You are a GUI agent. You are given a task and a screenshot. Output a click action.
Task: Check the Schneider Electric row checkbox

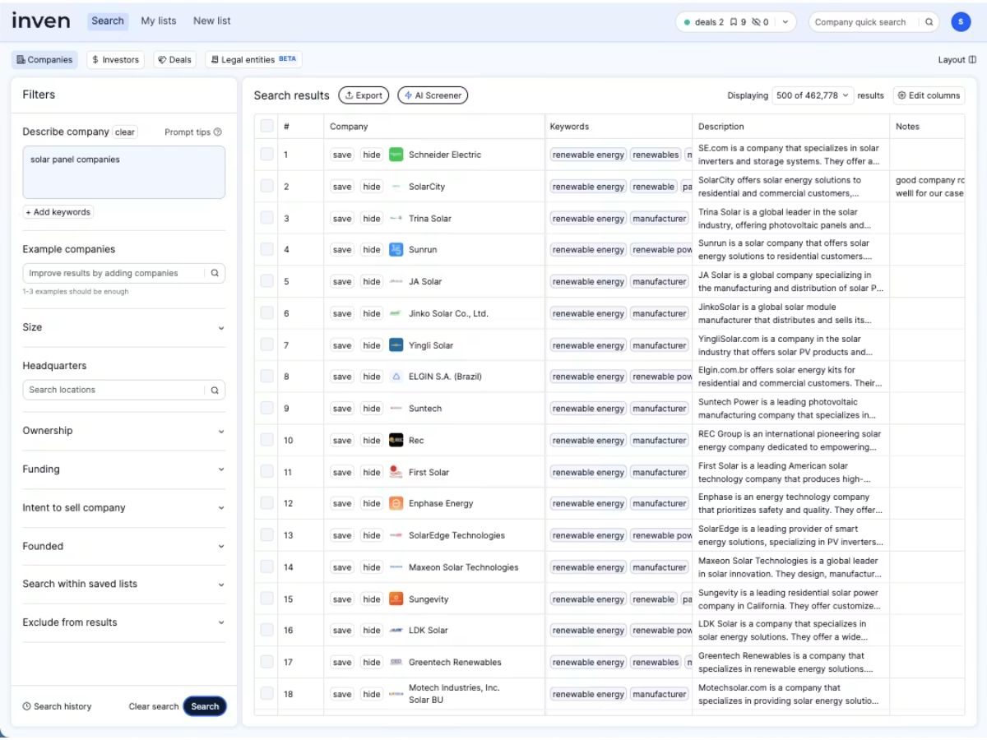(x=266, y=154)
